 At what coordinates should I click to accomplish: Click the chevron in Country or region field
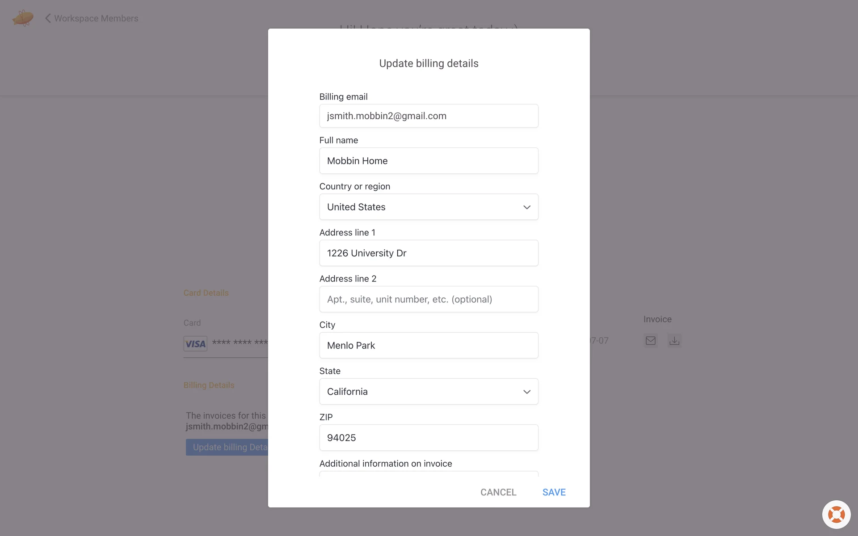[x=527, y=207]
